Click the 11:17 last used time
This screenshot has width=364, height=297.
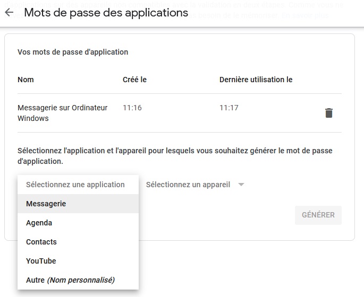[x=229, y=108]
